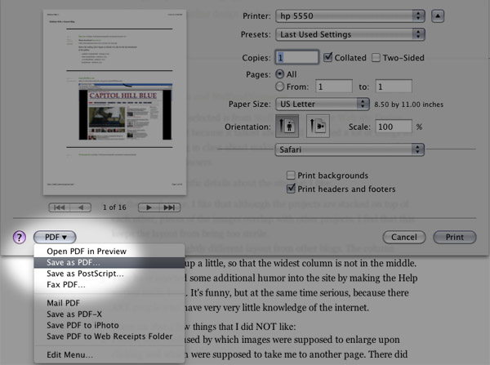Open the Printer dropdown showing hp 5550
Viewport: 490px width, 365px height.
pyautogui.click(x=350, y=16)
